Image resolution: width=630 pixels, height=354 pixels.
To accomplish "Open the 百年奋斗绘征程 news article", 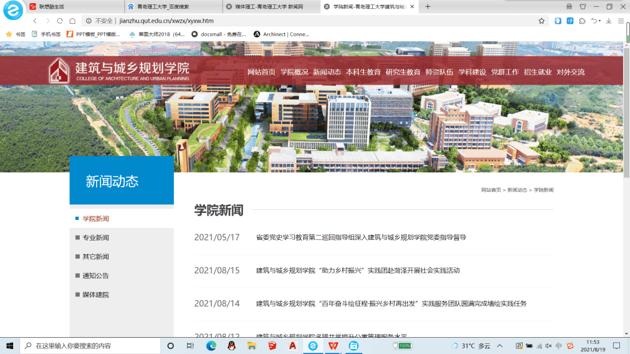I will pyautogui.click(x=392, y=303).
